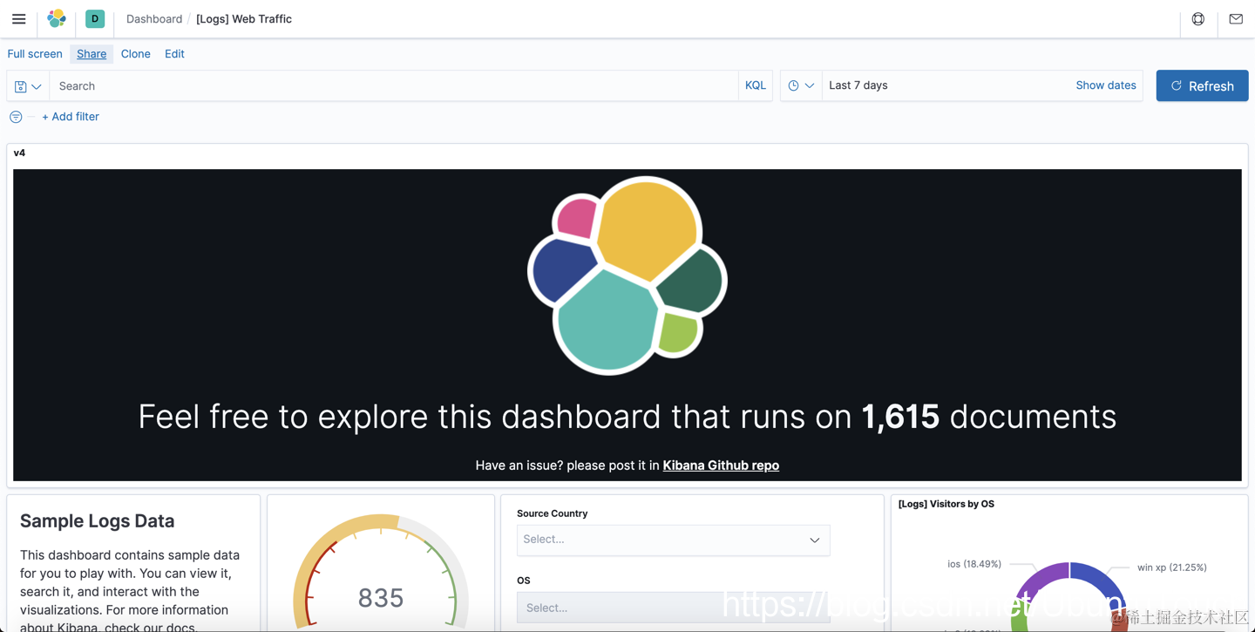This screenshot has height=632, width=1255.
Task: Click the Elastic logo icon
Action: [x=57, y=18]
